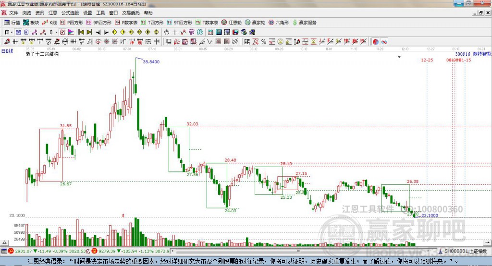Select the crosshair cursor tool
The width and height of the screenshot is (492, 266).
[x=175, y=32]
